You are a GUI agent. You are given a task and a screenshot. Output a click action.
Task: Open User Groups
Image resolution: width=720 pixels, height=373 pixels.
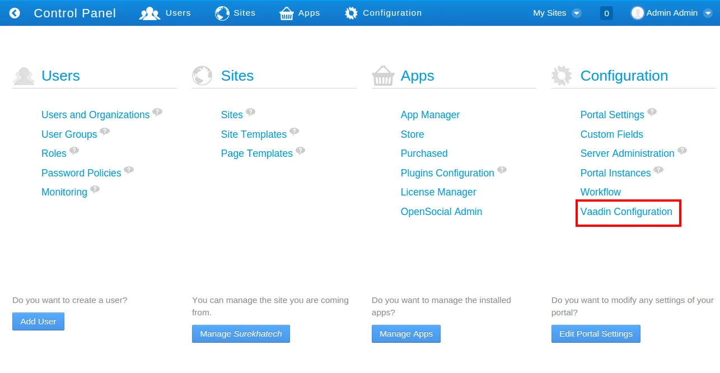69,134
